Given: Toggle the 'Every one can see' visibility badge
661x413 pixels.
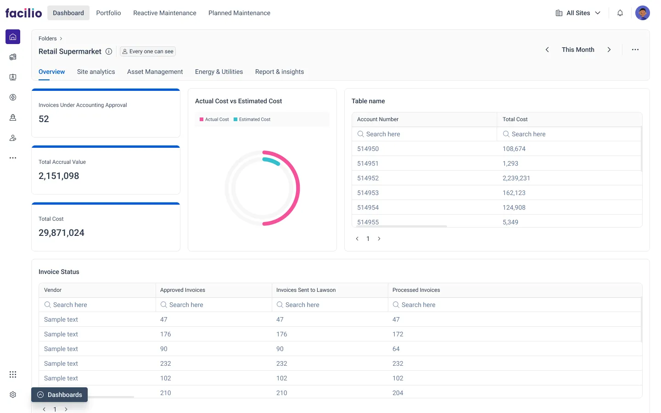Looking at the screenshot, I should click(x=147, y=51).
